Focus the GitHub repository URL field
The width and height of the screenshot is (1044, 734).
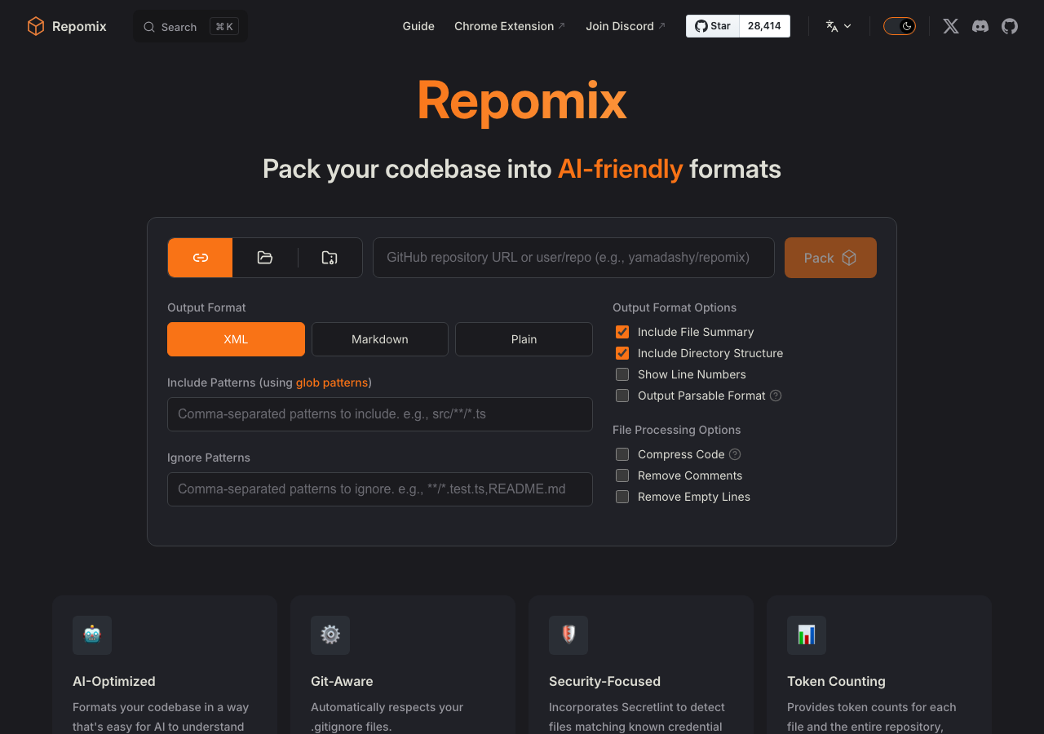(573, 258)
